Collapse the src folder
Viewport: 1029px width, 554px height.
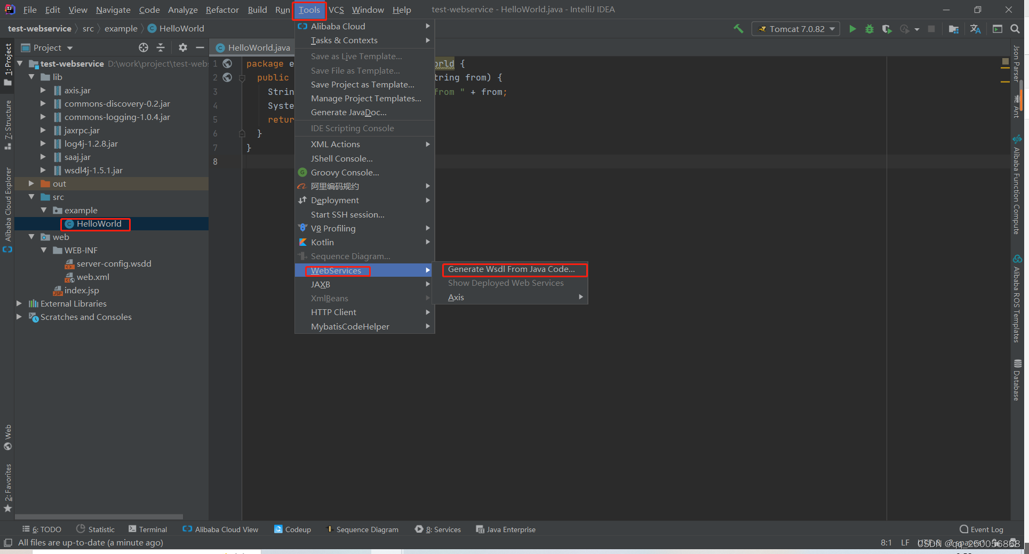(x=31, y=197)
